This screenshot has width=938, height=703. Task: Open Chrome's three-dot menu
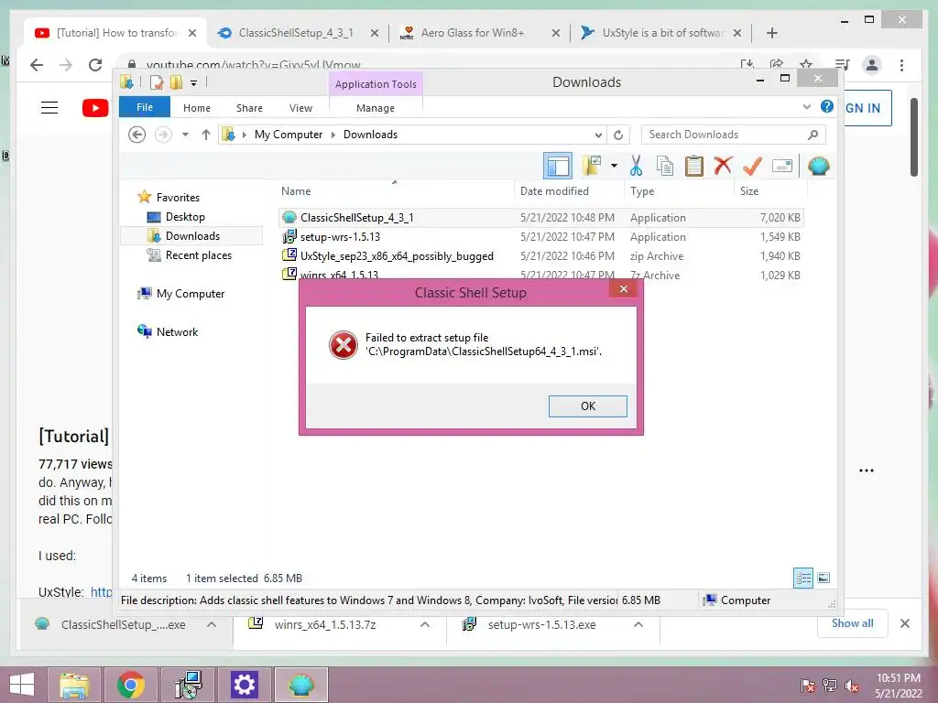tap(901, 65)
